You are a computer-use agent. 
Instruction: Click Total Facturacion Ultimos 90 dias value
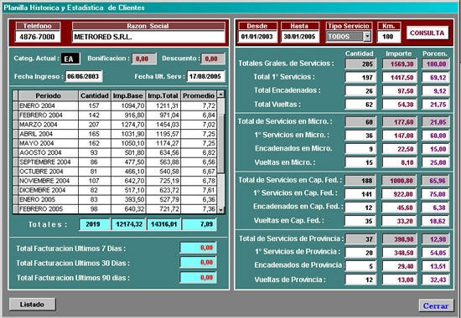(198, 278)
